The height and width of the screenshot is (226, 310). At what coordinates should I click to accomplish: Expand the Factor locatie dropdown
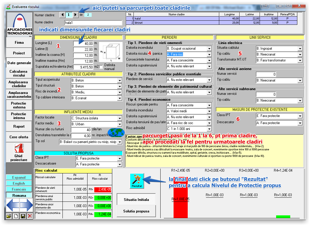click(119, 118)
